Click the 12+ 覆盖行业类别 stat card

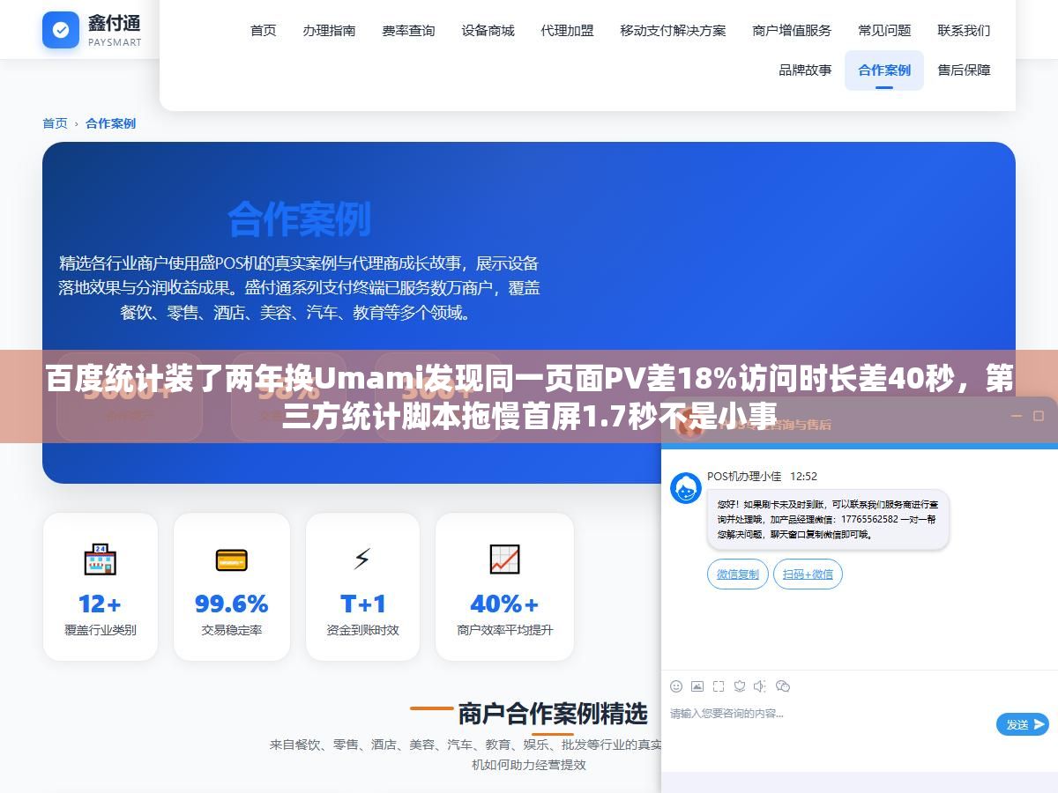pos(101,587)
